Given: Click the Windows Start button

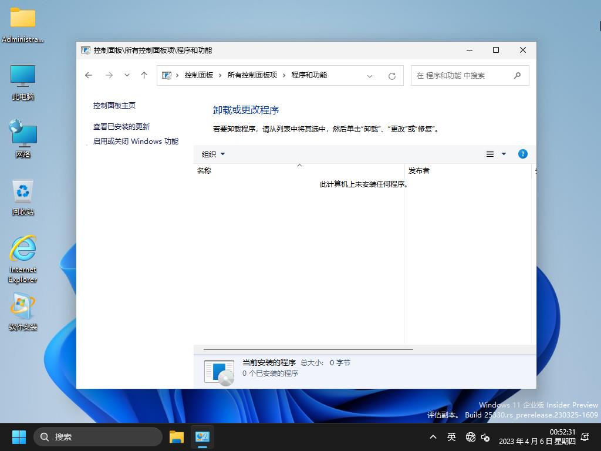Looking at the screenshot, I should click(19, 437).
